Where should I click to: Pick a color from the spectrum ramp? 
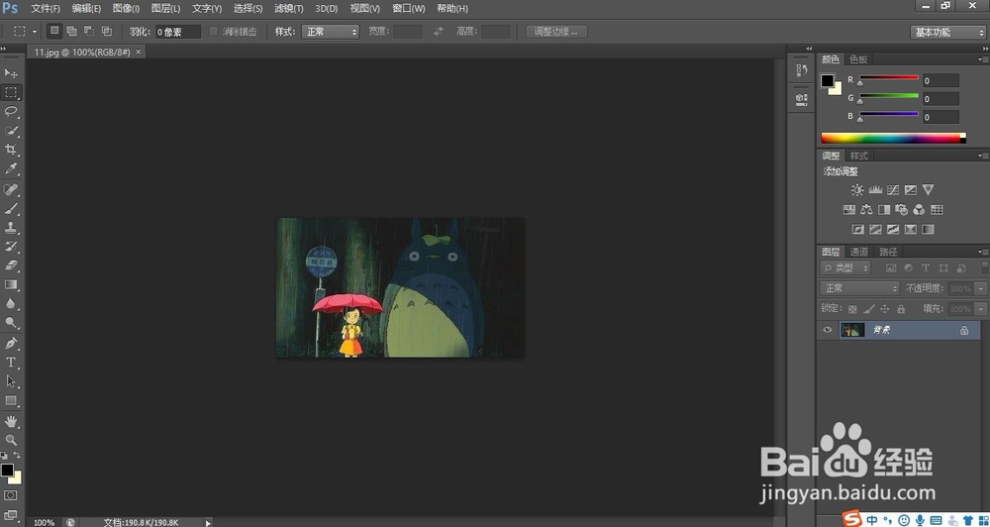tap(893, 138)
